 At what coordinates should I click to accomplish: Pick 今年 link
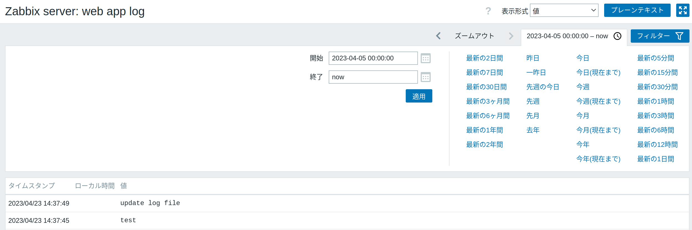click(x=583, y=145)
